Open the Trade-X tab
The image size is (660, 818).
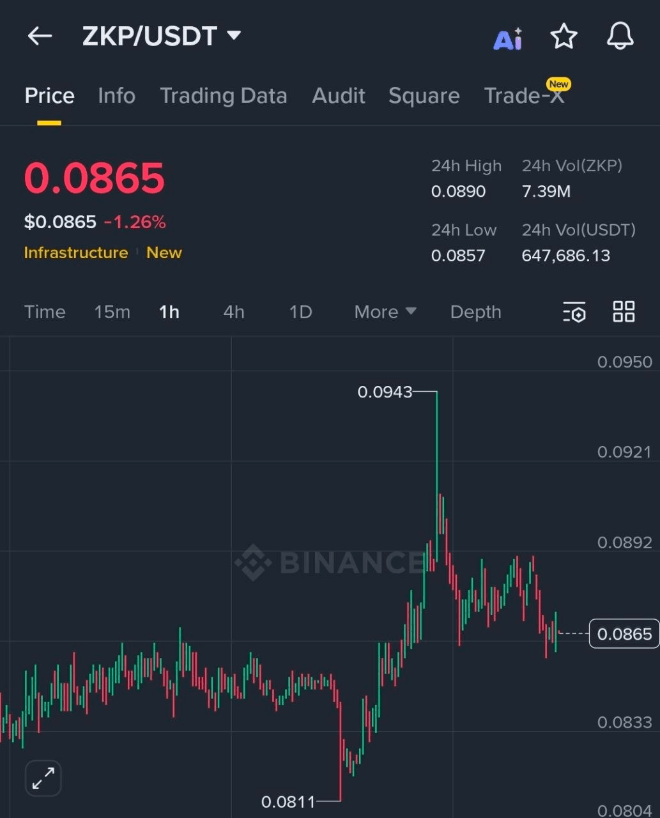coord(525,96)
